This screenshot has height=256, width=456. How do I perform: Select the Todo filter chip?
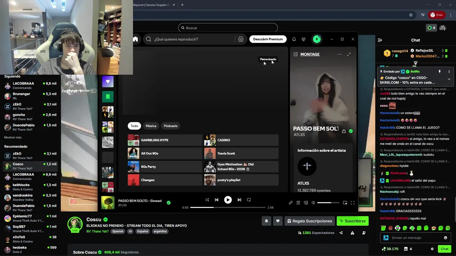[134, 126]
